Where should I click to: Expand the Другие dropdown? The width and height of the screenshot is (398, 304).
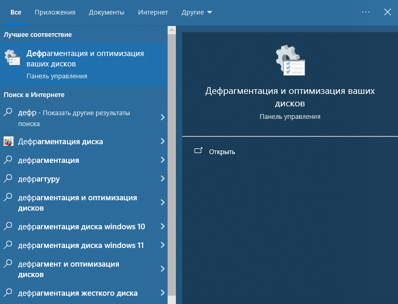(197, 12)
